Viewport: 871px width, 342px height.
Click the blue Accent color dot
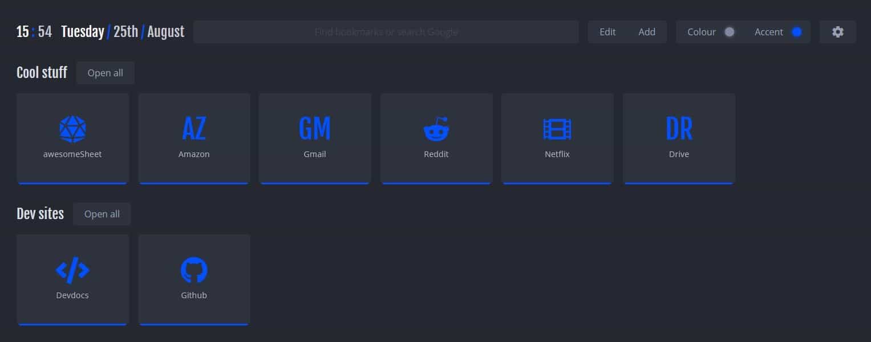[796, 32]
